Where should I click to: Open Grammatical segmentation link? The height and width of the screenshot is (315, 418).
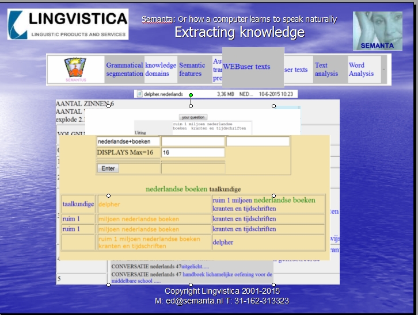pos(124,70)
